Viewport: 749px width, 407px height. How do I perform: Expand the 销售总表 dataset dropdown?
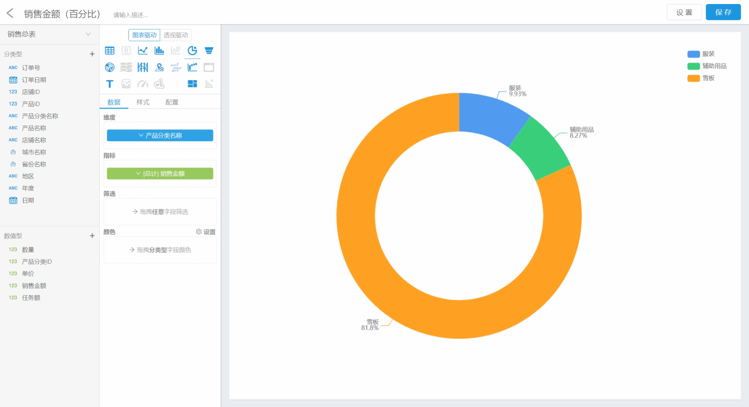point(88,34)
